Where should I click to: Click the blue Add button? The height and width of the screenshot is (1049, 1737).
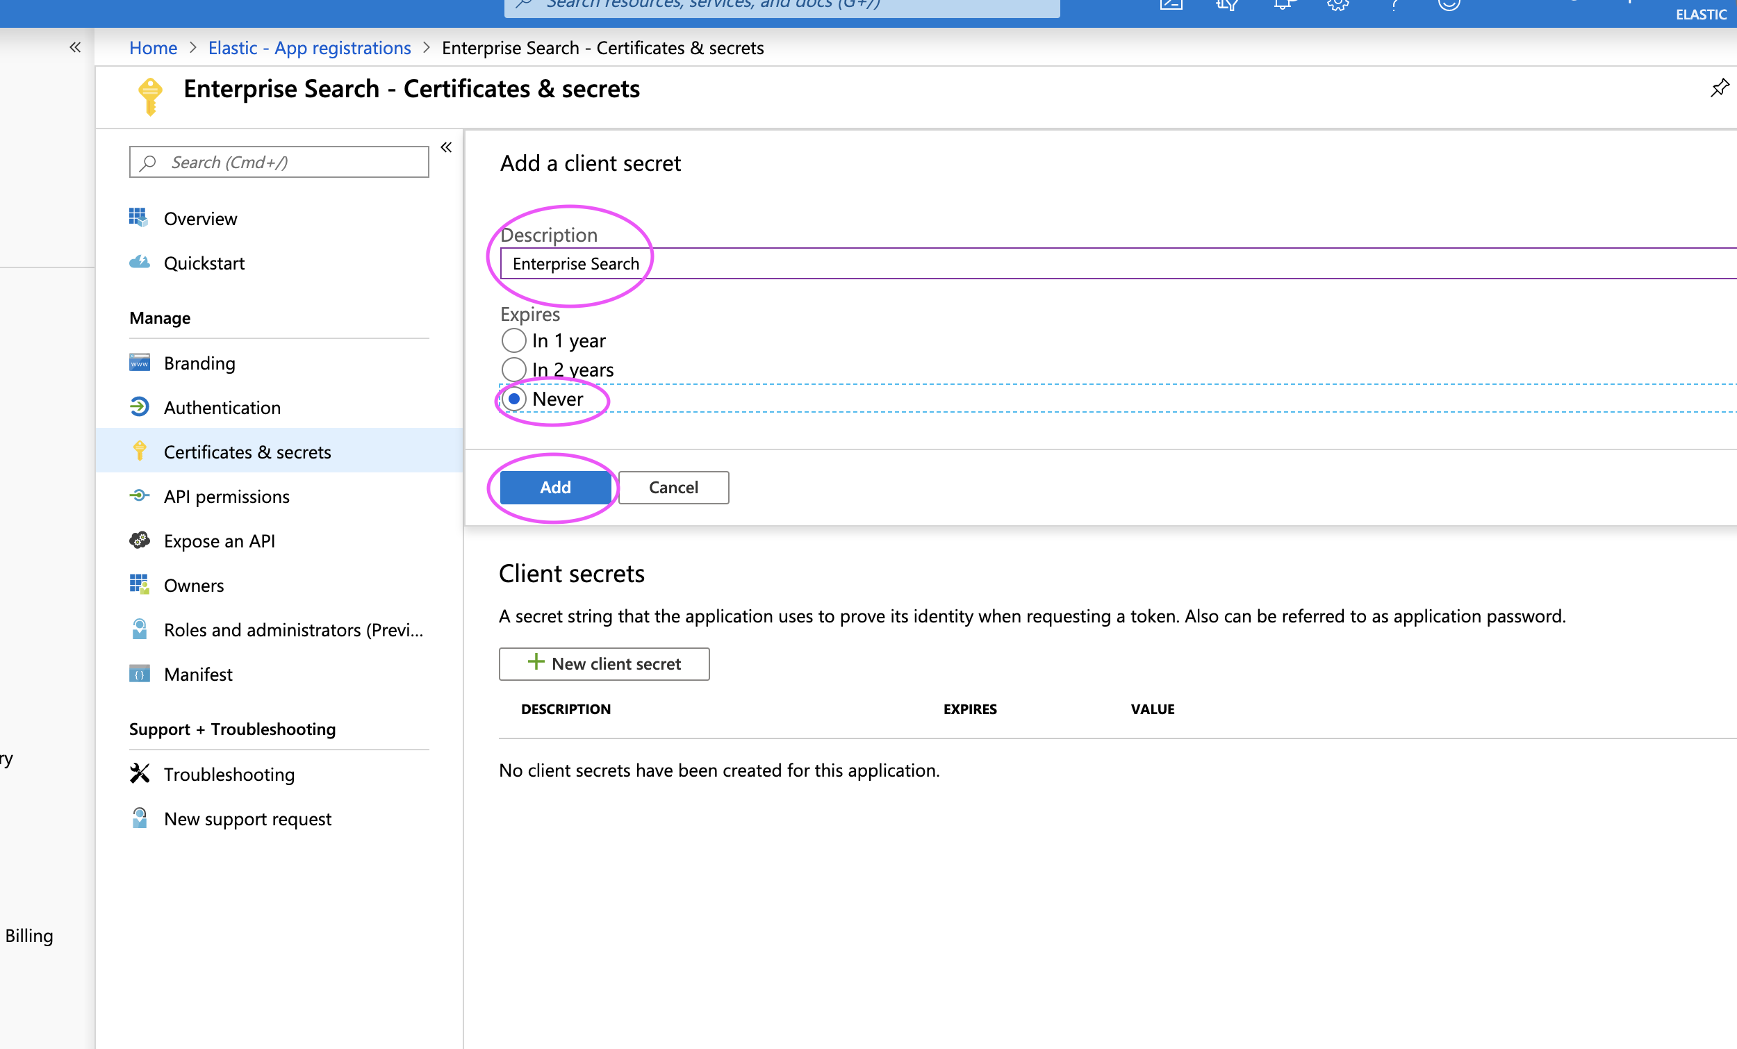(554, 487)
